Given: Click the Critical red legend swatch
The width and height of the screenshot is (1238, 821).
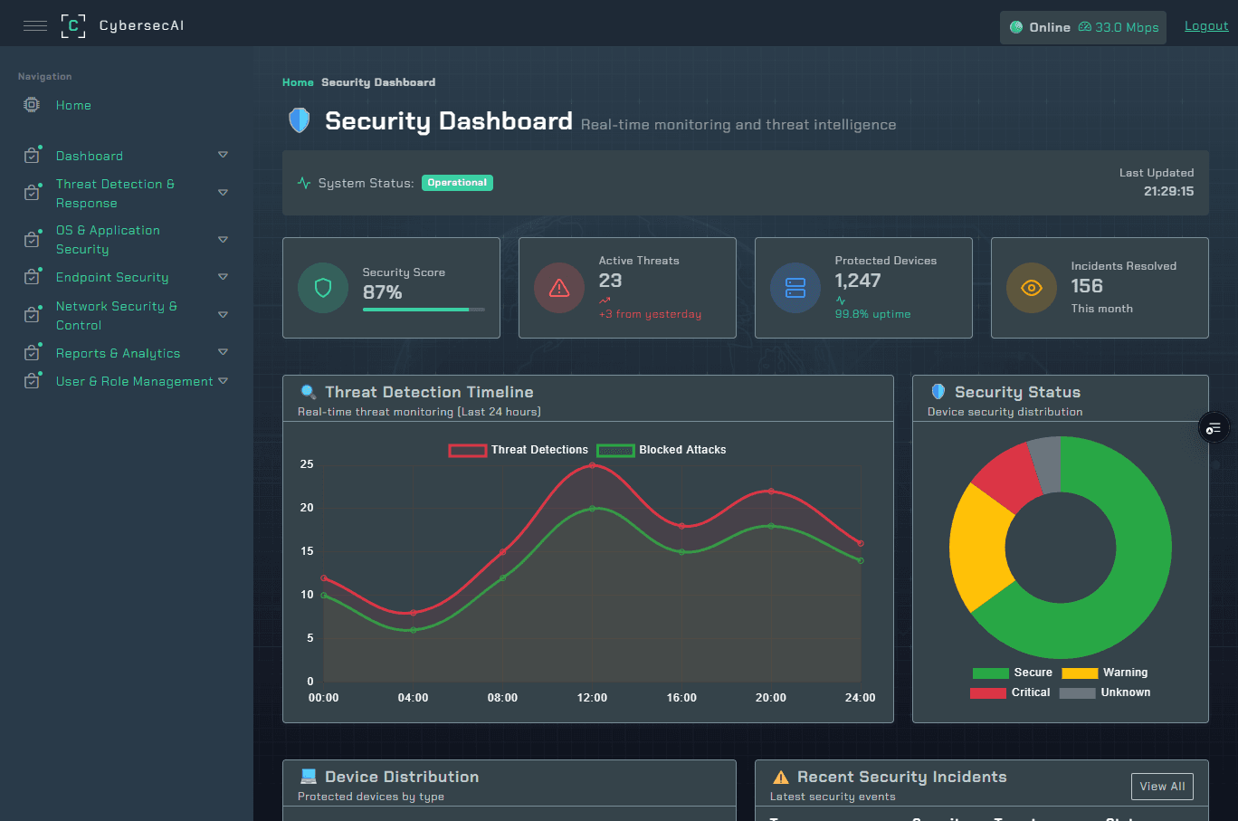Looking at the screenshot, I should point(988,692).
